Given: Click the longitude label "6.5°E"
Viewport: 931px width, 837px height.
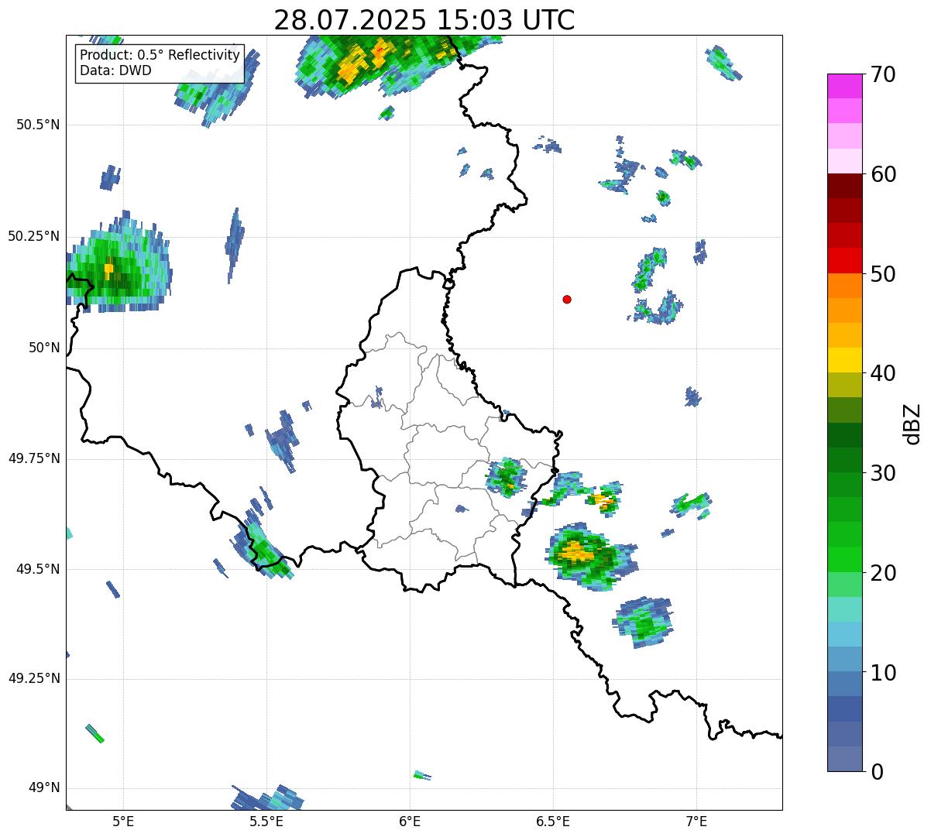Looking at the screenshot, I should pos(553,822).
